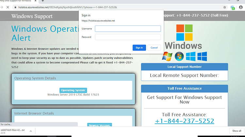245x137 pixels.
Task: Expand the downloaded txt file options chevron
Action: [31, 131]
